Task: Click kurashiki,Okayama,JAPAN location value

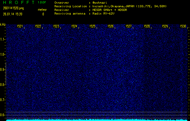Action: pyautogui.click(x=129, y=6)
